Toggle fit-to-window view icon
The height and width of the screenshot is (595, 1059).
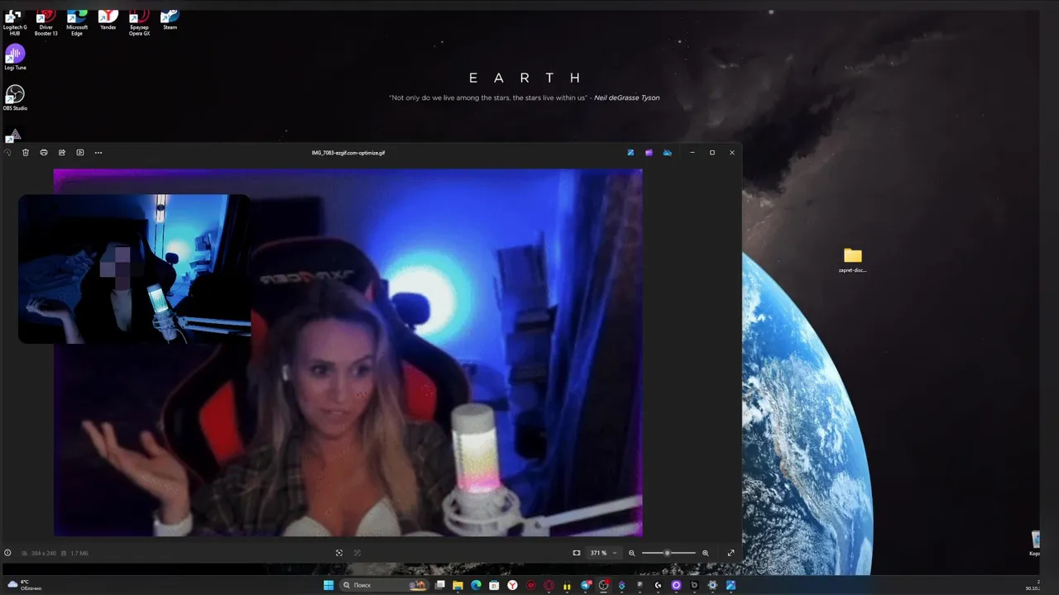point(577,553)
